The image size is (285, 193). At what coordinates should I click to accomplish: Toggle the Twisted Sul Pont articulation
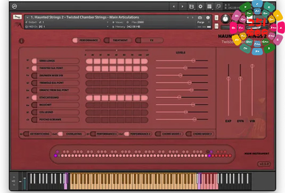(x=55, y=68)
